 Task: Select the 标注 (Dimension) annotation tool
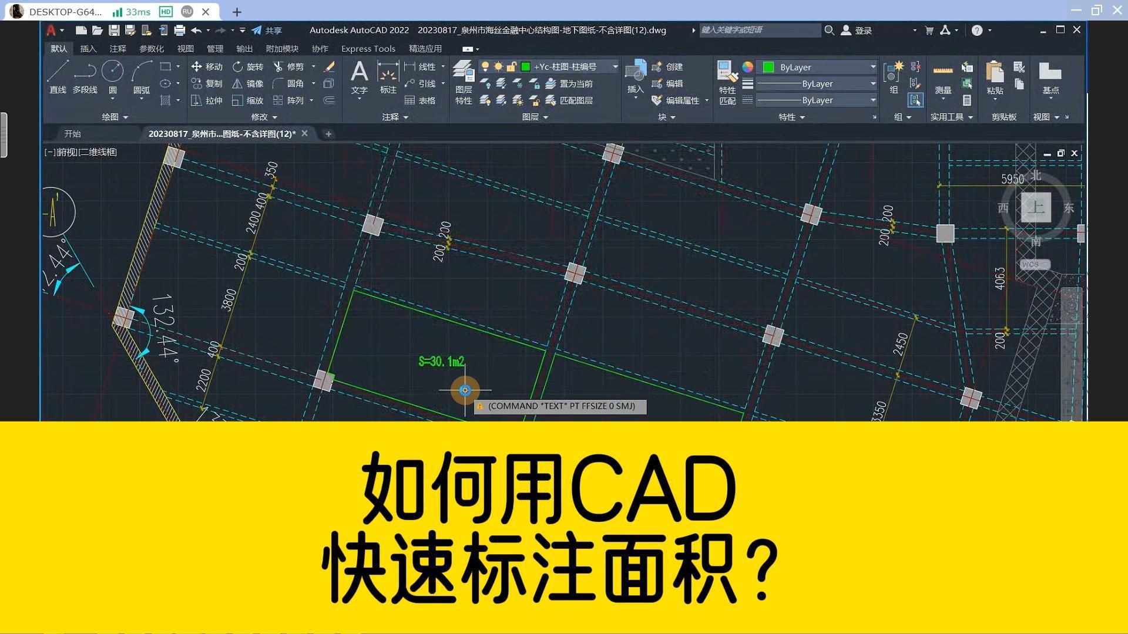[388, 76]
